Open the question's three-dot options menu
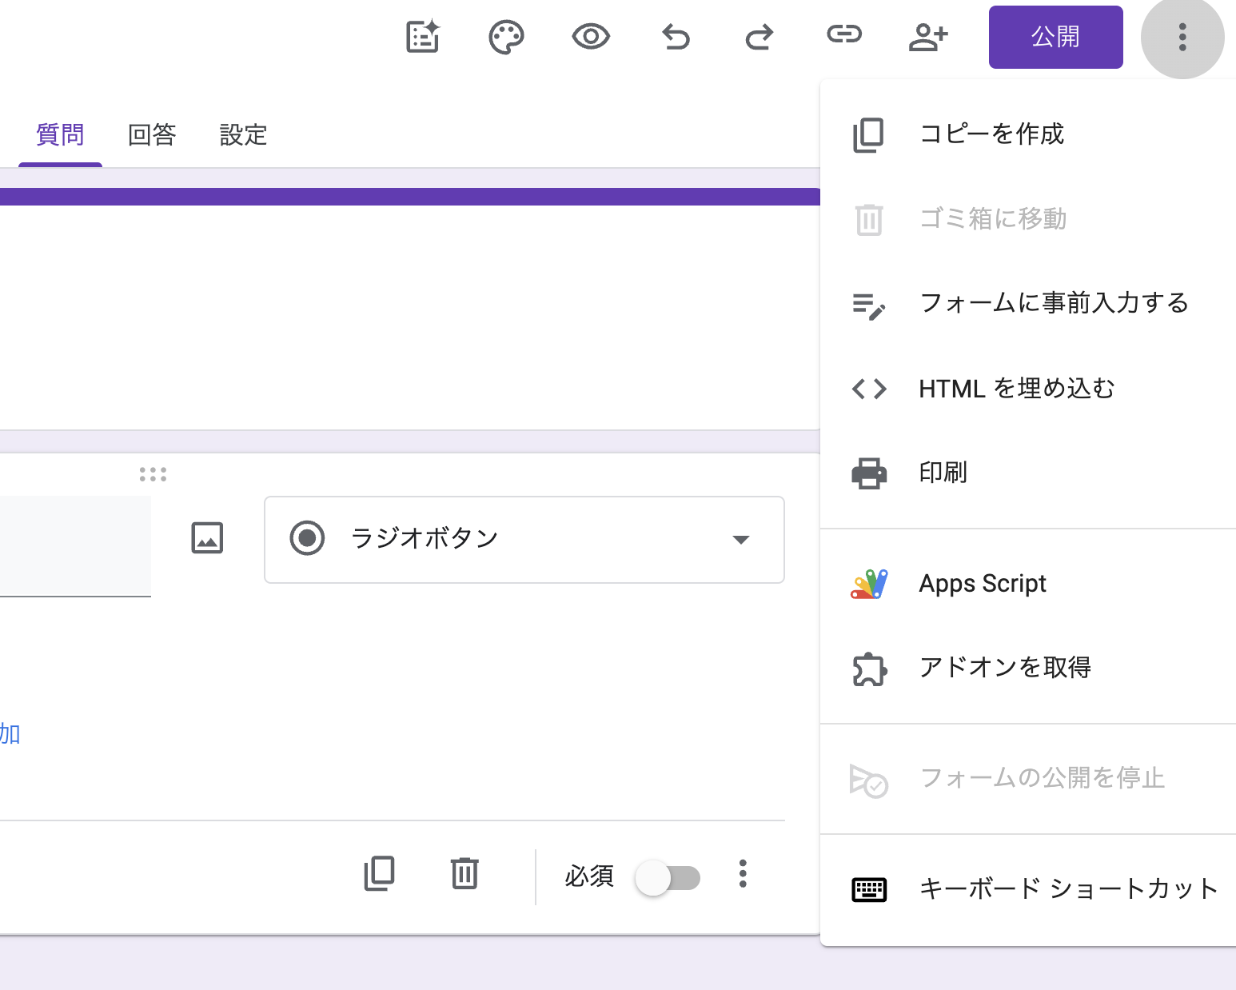The image size is (1236, 990). pyautogui.click(x=743, y=874)
